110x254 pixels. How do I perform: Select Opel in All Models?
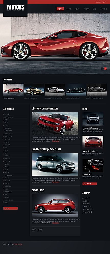pos(6,203)
